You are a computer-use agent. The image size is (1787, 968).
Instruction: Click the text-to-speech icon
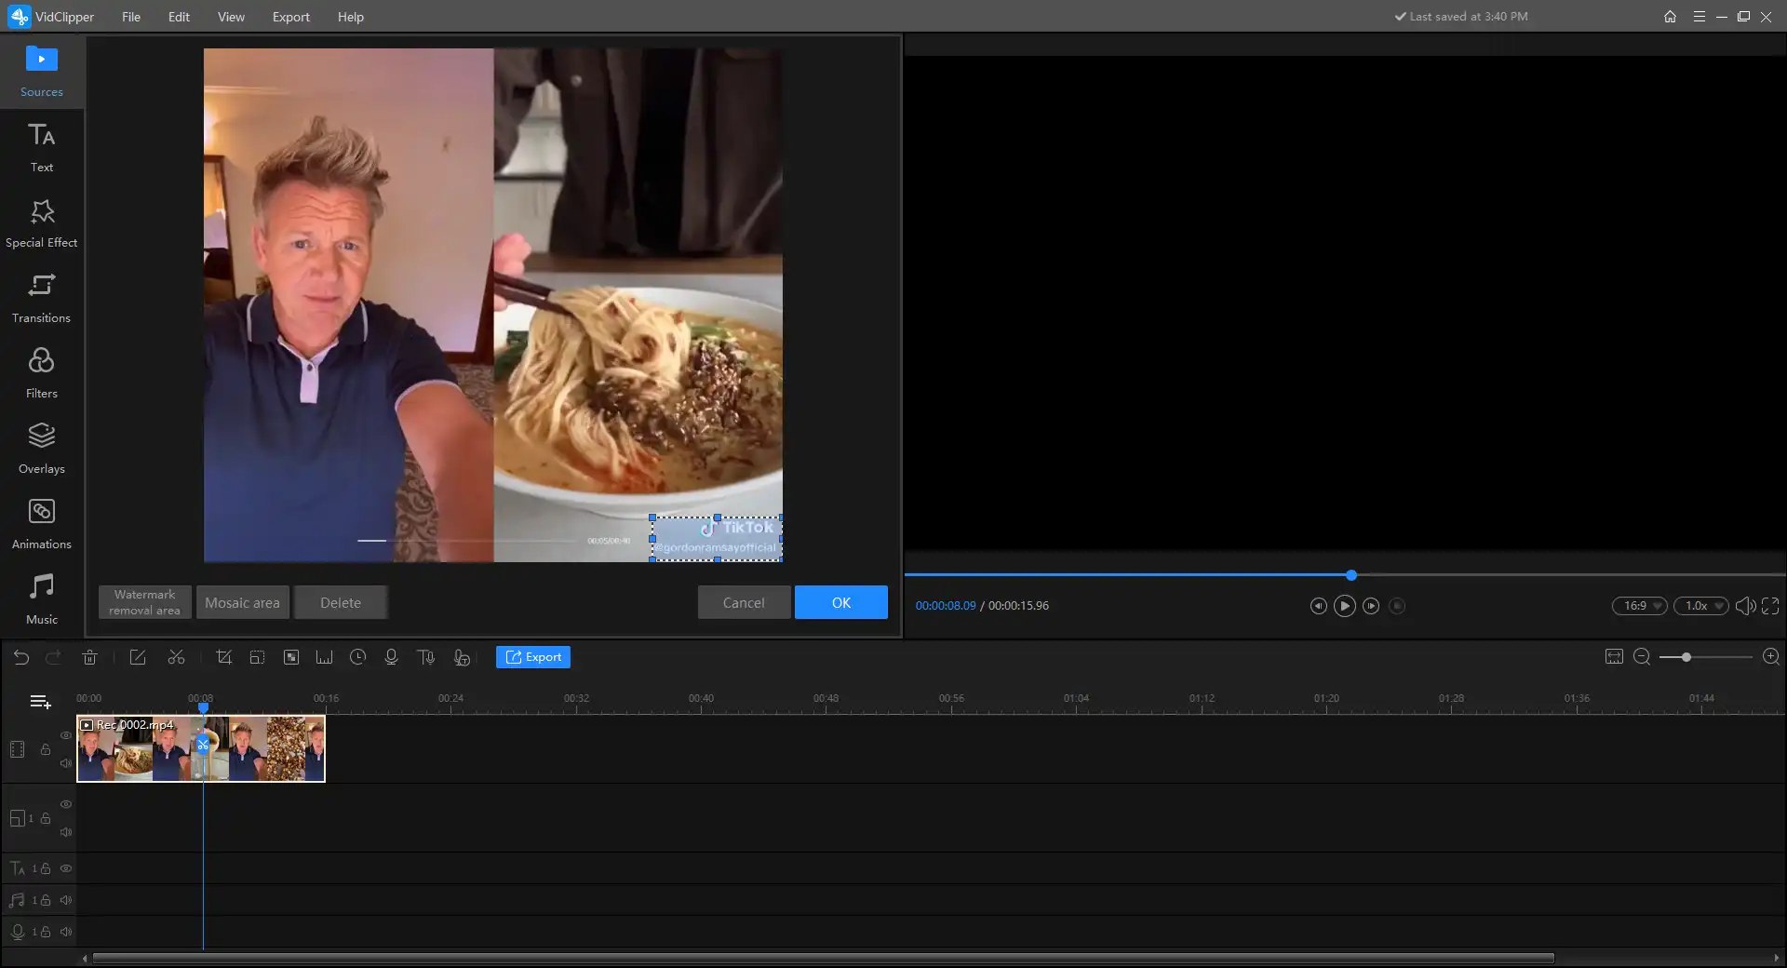426,657
